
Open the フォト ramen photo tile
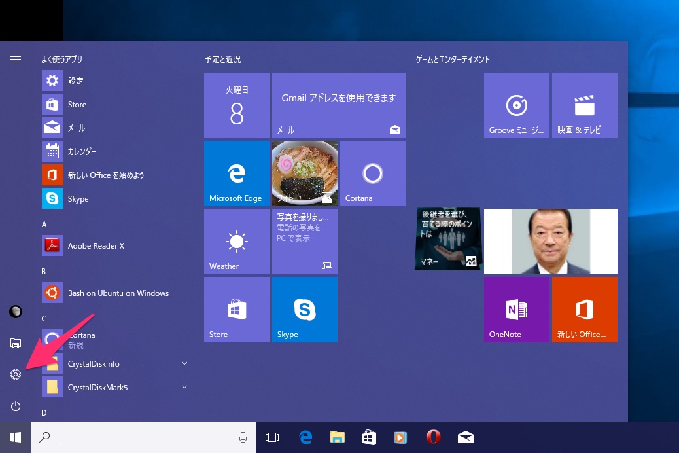click(305, 173)
